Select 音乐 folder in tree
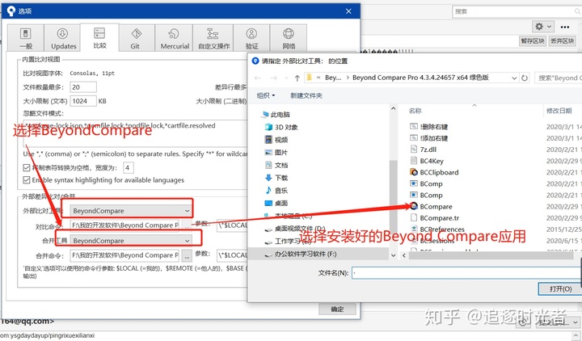Screen dimensions: 582x341 coord(276,190)
